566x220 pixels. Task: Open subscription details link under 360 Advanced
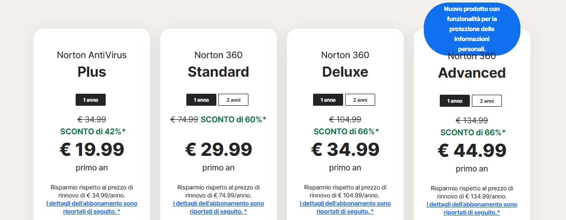[x=472, y=208]
